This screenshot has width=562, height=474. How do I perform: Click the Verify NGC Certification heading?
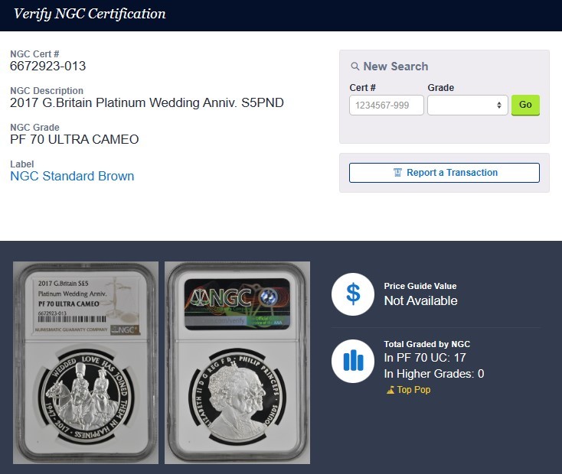[90, 14]
